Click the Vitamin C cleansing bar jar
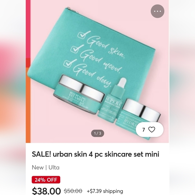 pyautogui.click(x=79, y=94)
